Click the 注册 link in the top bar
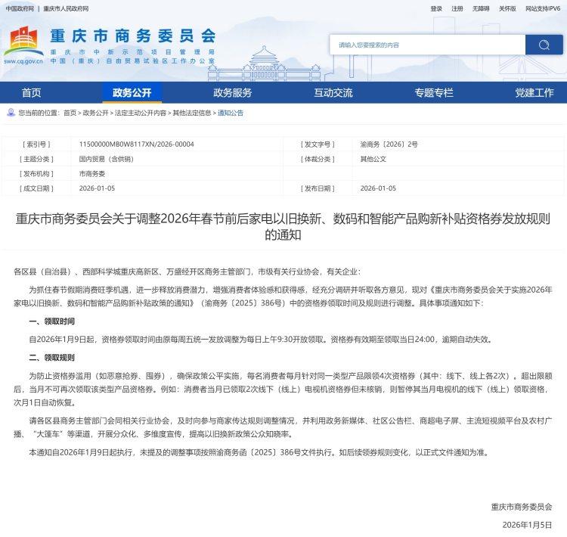Screen dimensions: 567x537 457,8
